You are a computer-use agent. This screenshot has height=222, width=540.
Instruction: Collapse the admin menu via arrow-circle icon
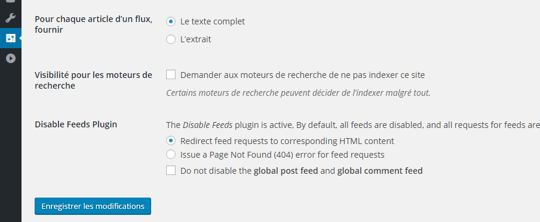tap(11, 58)
